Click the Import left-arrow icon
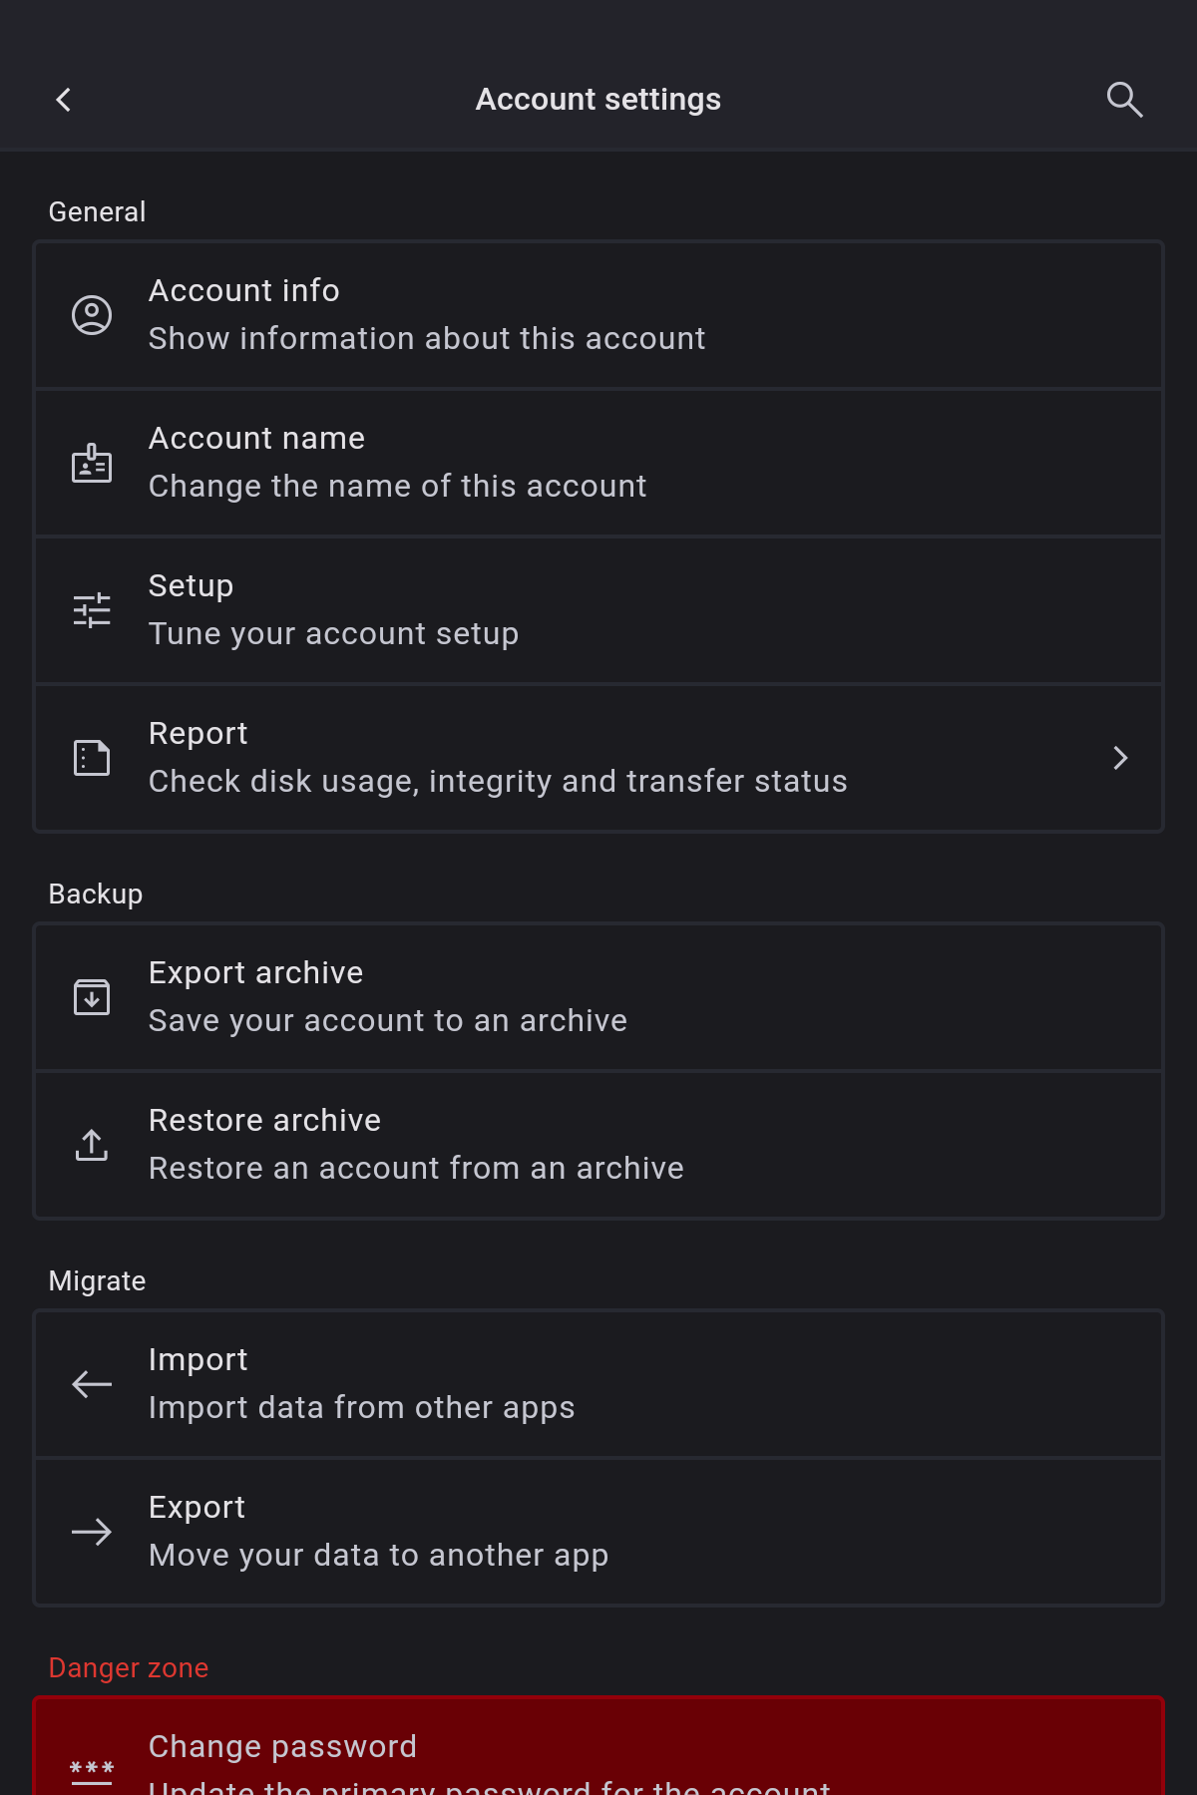This screenshot has height=1795, width=1197. pyautogui.click(x=92, y=1384)
